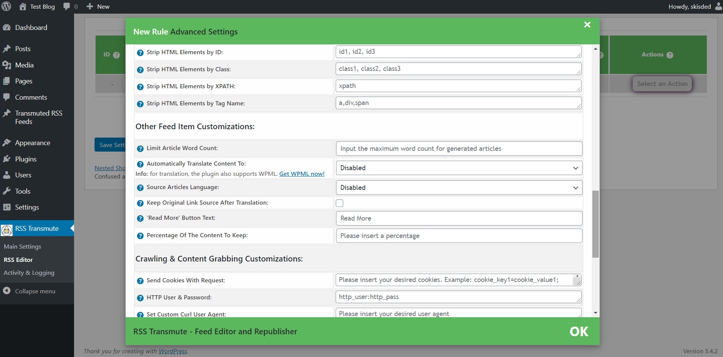
Task: Click the Tools wrench icon in sidebar
Action: click(x=6, y=191)
